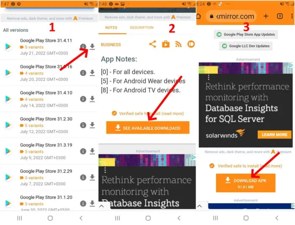Tap the mirror.com address bar

click(231, 16)
